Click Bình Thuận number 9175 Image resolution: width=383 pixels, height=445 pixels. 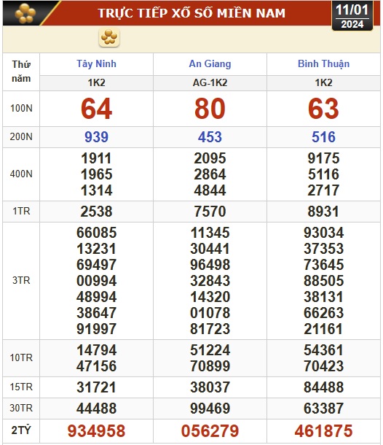[x=323, y=158]
